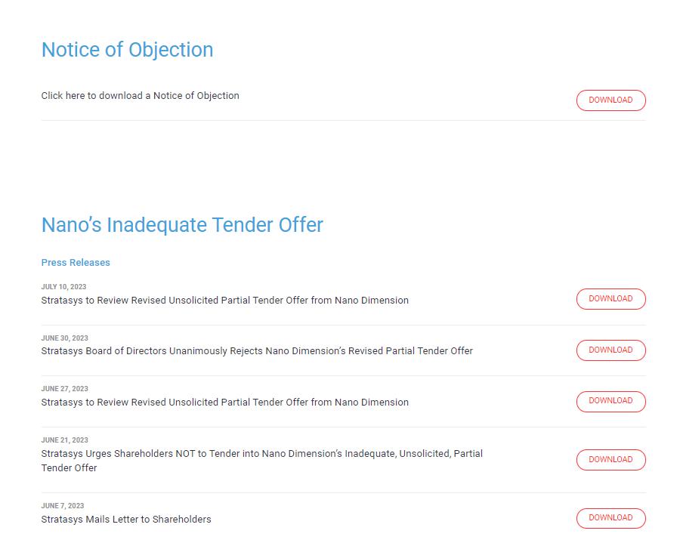The image size is (683, 543).
Task: Download the Notice of Objection document
Action: (x=610, y=100)
